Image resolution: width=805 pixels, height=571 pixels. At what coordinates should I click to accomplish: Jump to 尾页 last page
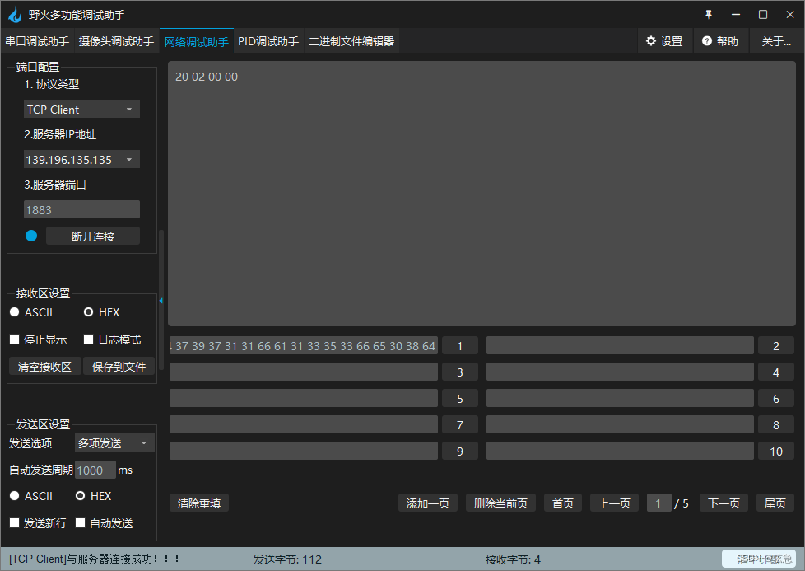[775, 503]
